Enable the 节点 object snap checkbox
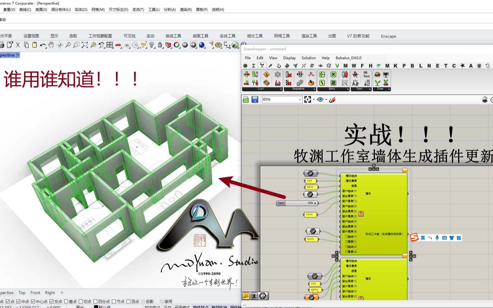493x308 pixels. coord(114,301)
